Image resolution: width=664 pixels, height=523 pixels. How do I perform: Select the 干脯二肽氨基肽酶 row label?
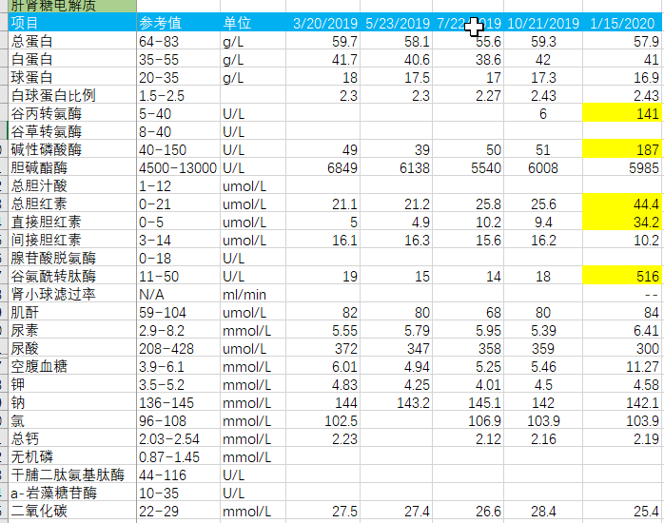[68, 475]
